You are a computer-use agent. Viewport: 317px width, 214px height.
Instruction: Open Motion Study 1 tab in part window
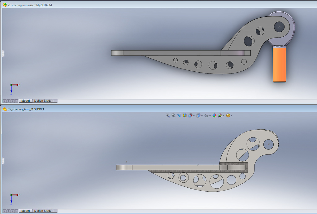pos(45,211)
